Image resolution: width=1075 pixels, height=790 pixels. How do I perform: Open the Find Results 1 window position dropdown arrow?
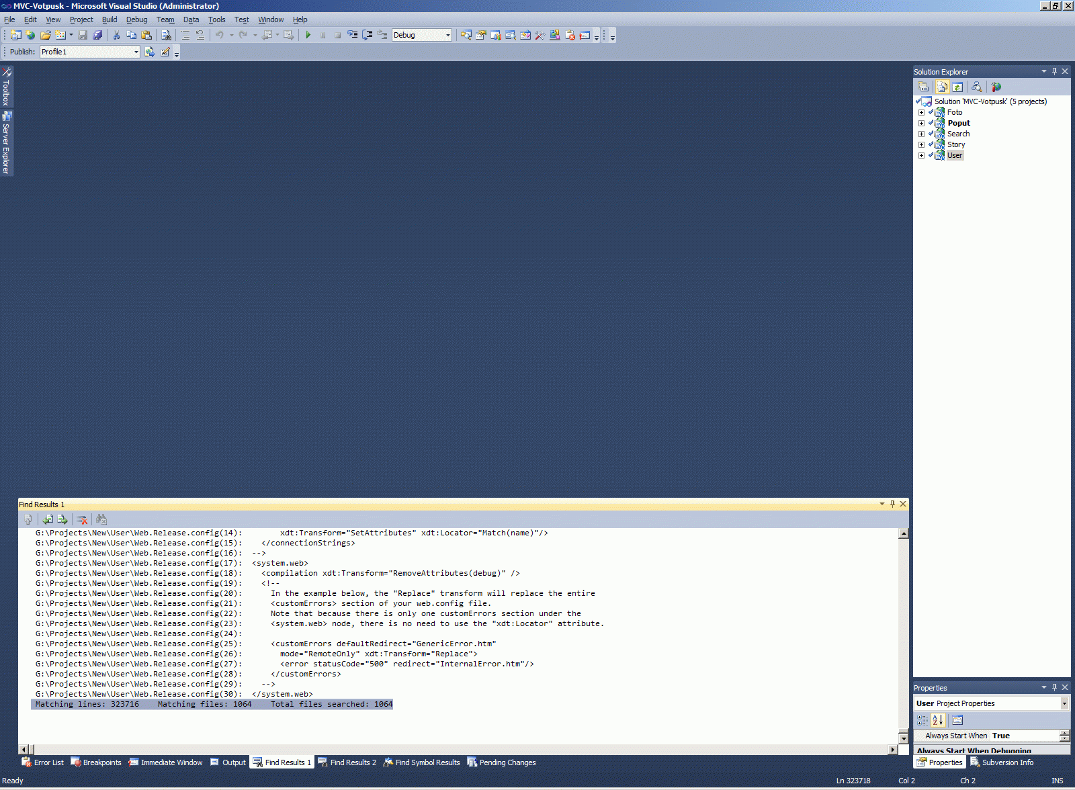click(x=881, y=504)
